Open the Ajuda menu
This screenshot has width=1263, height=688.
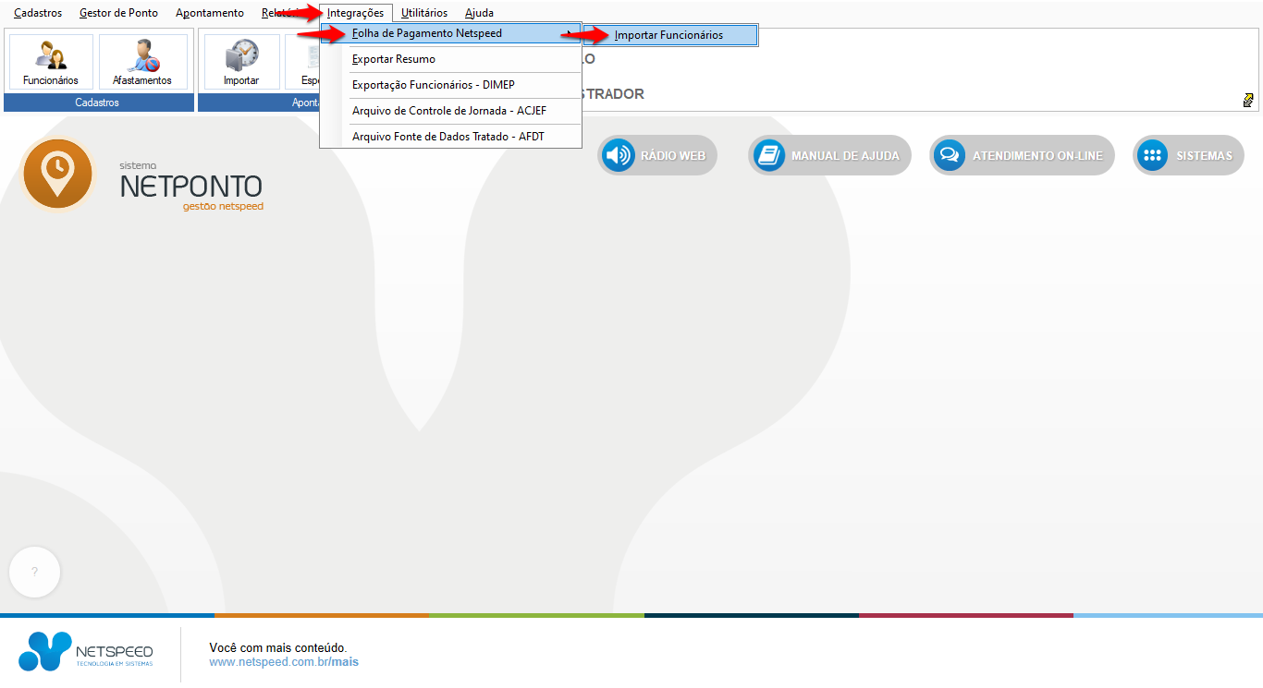[x=479, y=13]
